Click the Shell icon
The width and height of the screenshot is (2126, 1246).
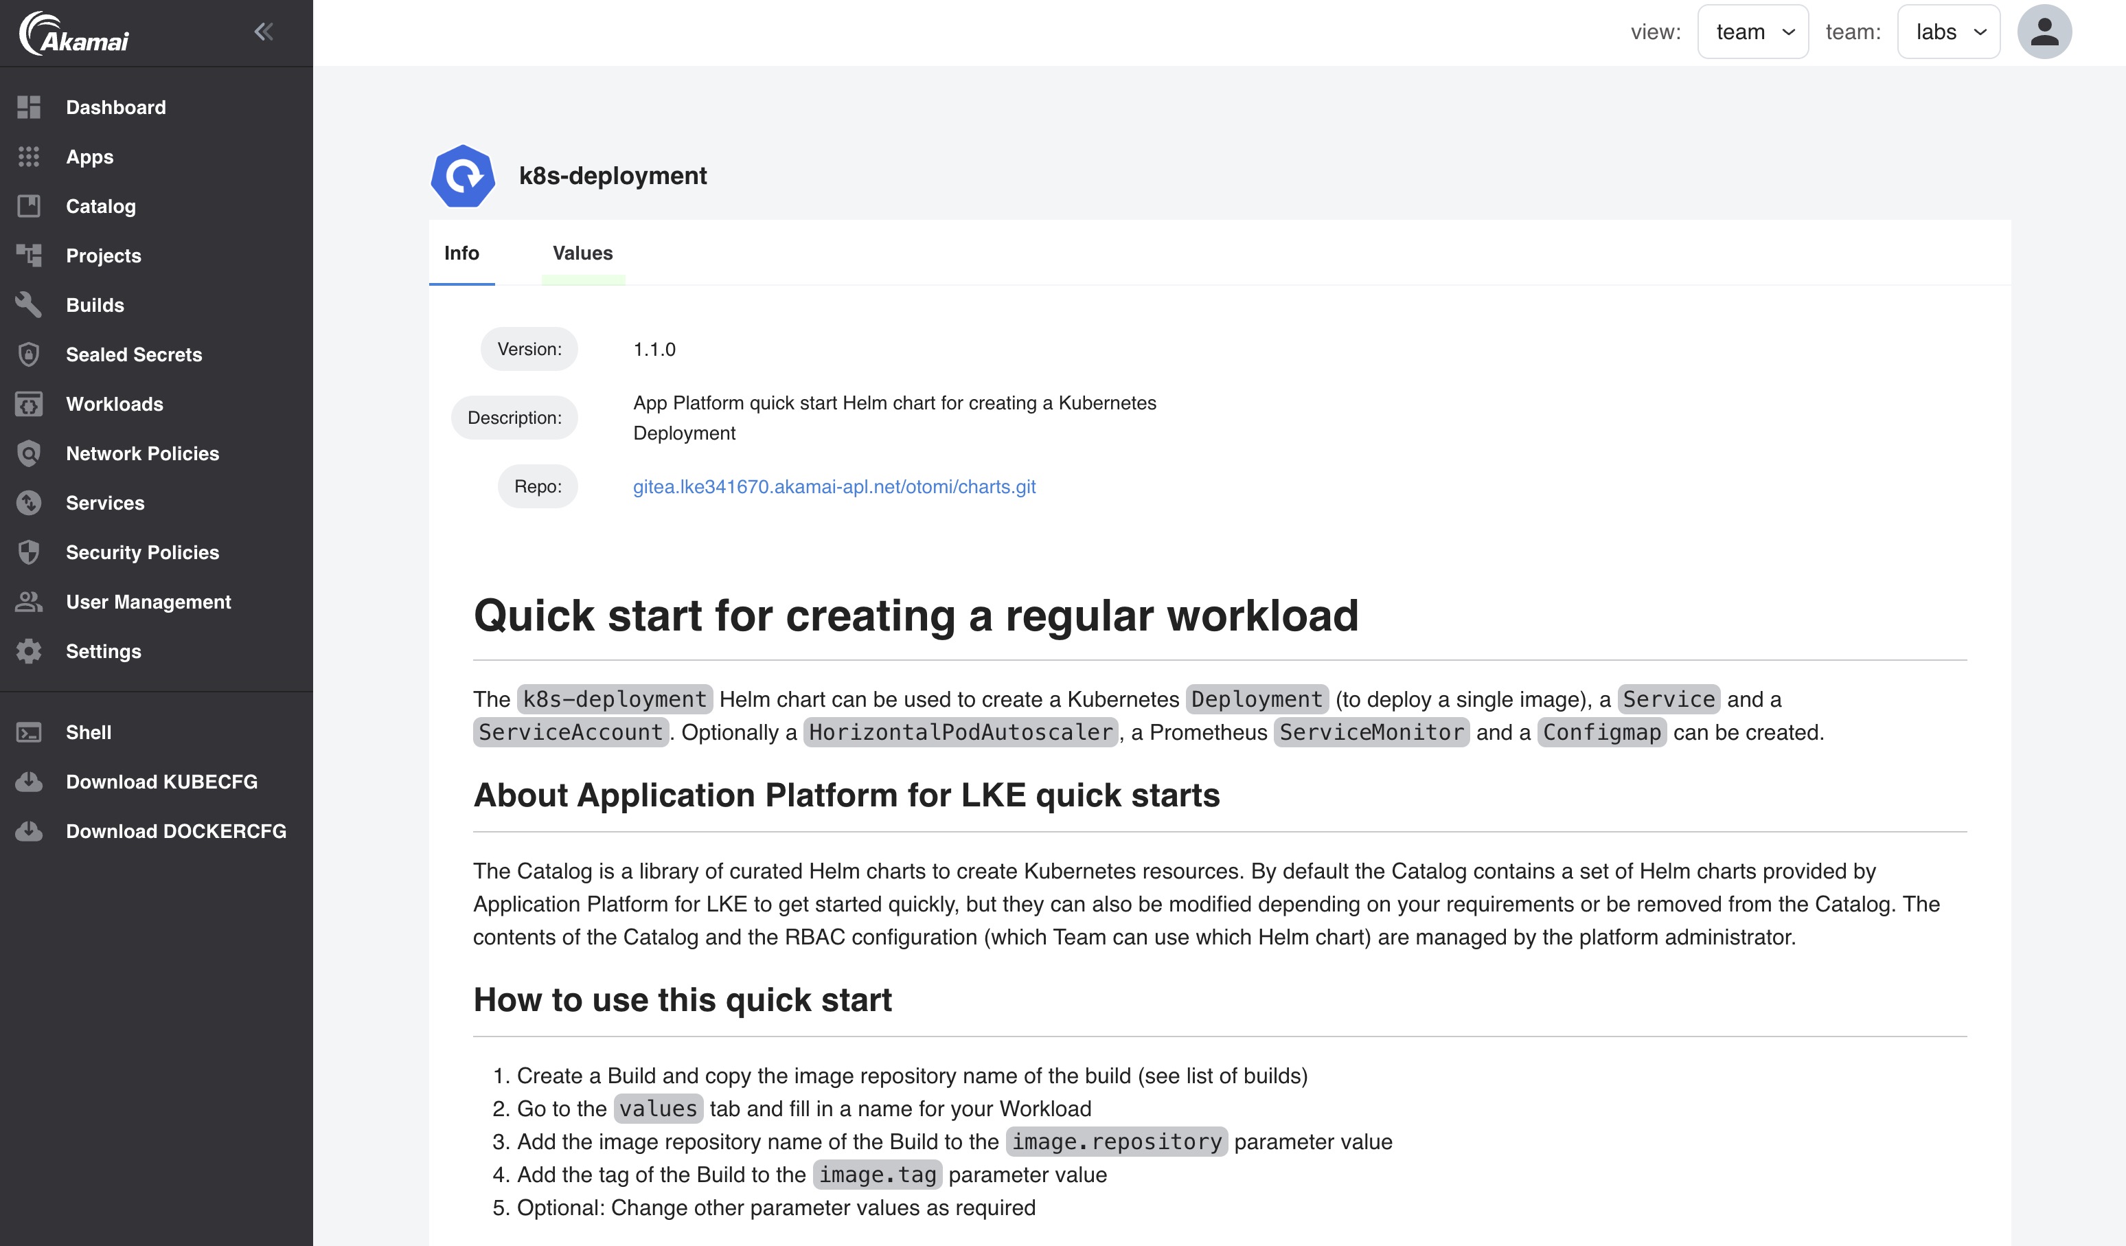point(28,732)
